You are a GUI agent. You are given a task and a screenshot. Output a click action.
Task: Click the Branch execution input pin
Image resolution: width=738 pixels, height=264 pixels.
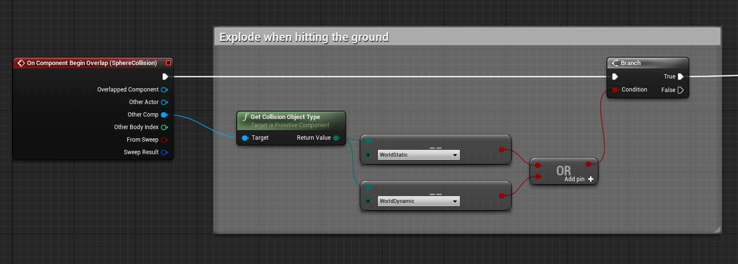[615, 77]
